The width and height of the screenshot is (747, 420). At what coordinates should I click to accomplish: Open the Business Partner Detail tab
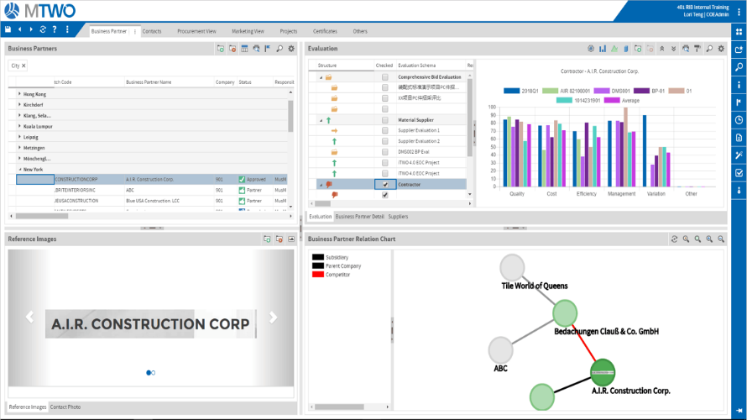coord(360,217)
